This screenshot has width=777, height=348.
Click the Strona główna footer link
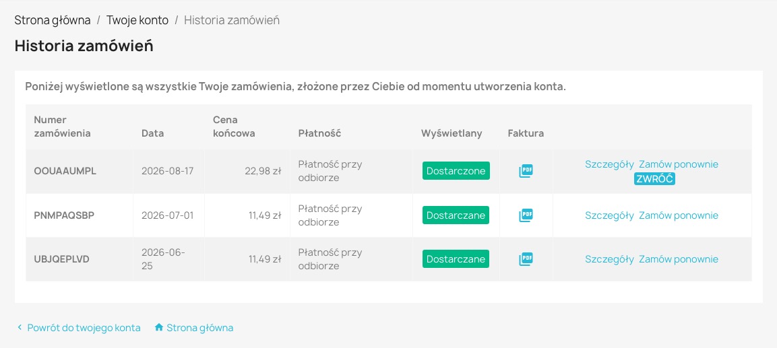point(199,328)
